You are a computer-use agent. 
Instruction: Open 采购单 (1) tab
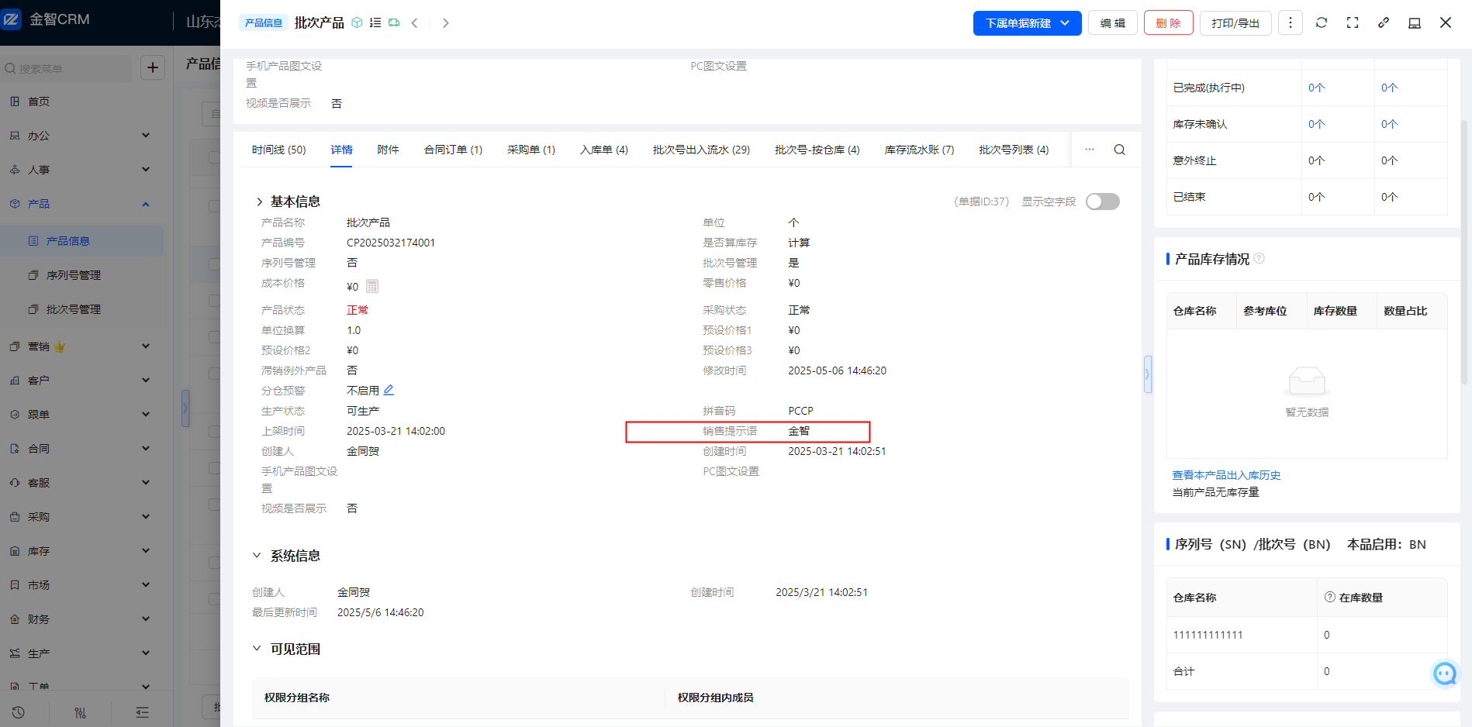pyautogui.click(x=531, y=150)
